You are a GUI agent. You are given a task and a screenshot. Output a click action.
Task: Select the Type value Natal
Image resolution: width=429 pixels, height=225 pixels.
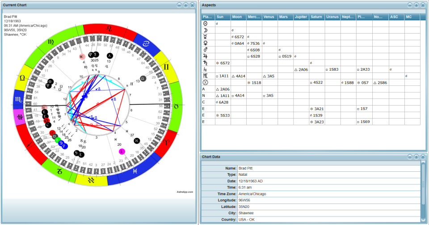click(x=243, y=174)
